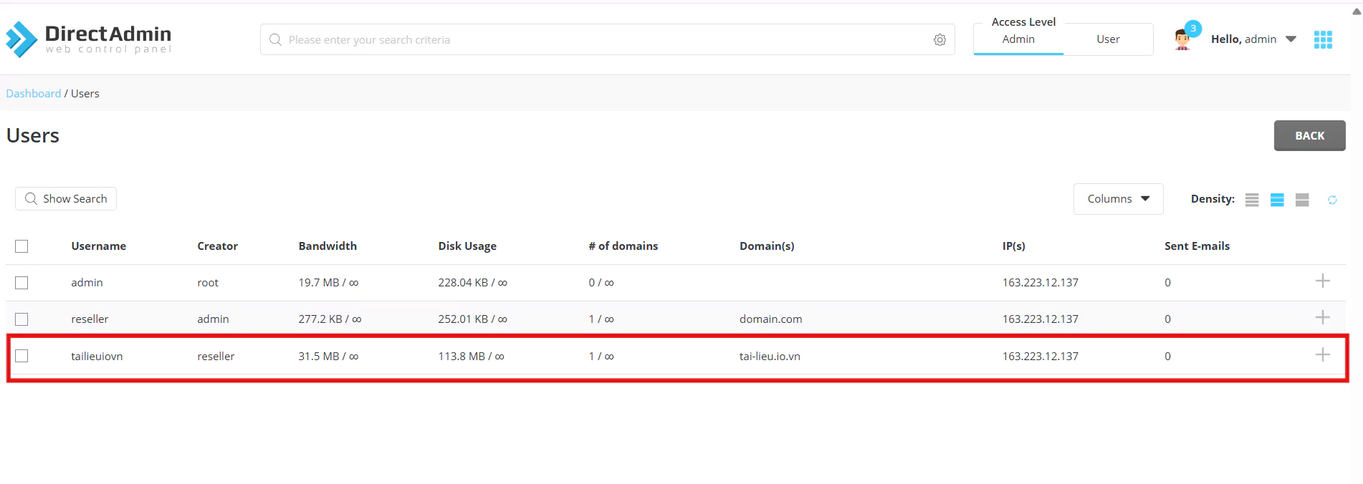This screenshot has width=1363, height=484.
Task: Select the tailieuiovn user checkbox
Action: click(21, 356)
